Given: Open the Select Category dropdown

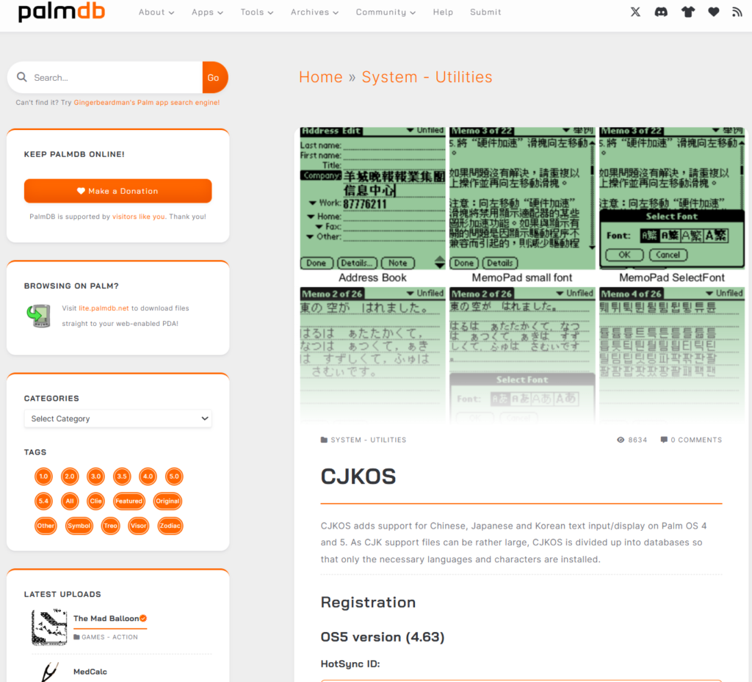Looking at the screenshot, I should tap(118, 418).
